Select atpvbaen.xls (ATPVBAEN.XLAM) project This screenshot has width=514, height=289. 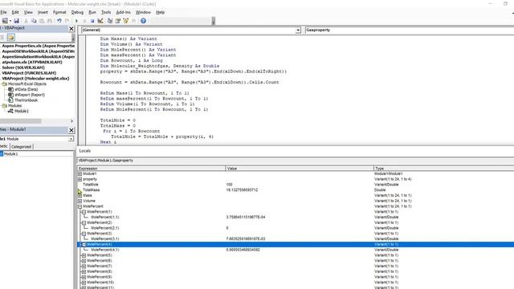pos(32,62)
